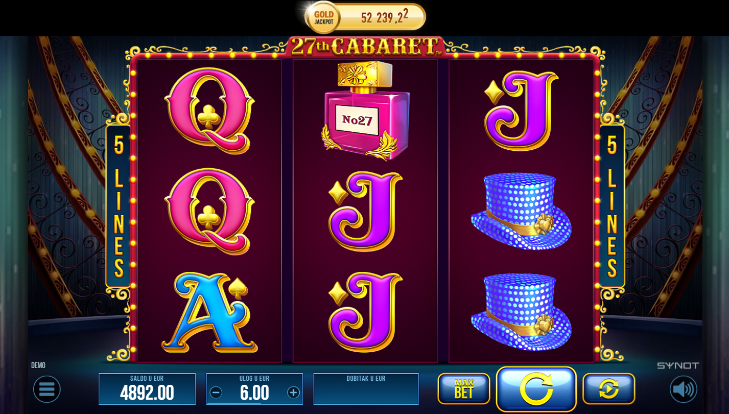The width and height of the screenshot is (729, 414).
Task: Click the purple Jack on the third reel
Action: click(x=521, y=110)
